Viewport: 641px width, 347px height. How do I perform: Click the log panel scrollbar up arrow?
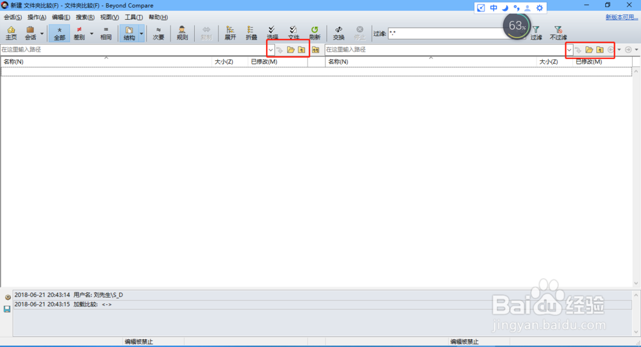[x=636, y=295]
